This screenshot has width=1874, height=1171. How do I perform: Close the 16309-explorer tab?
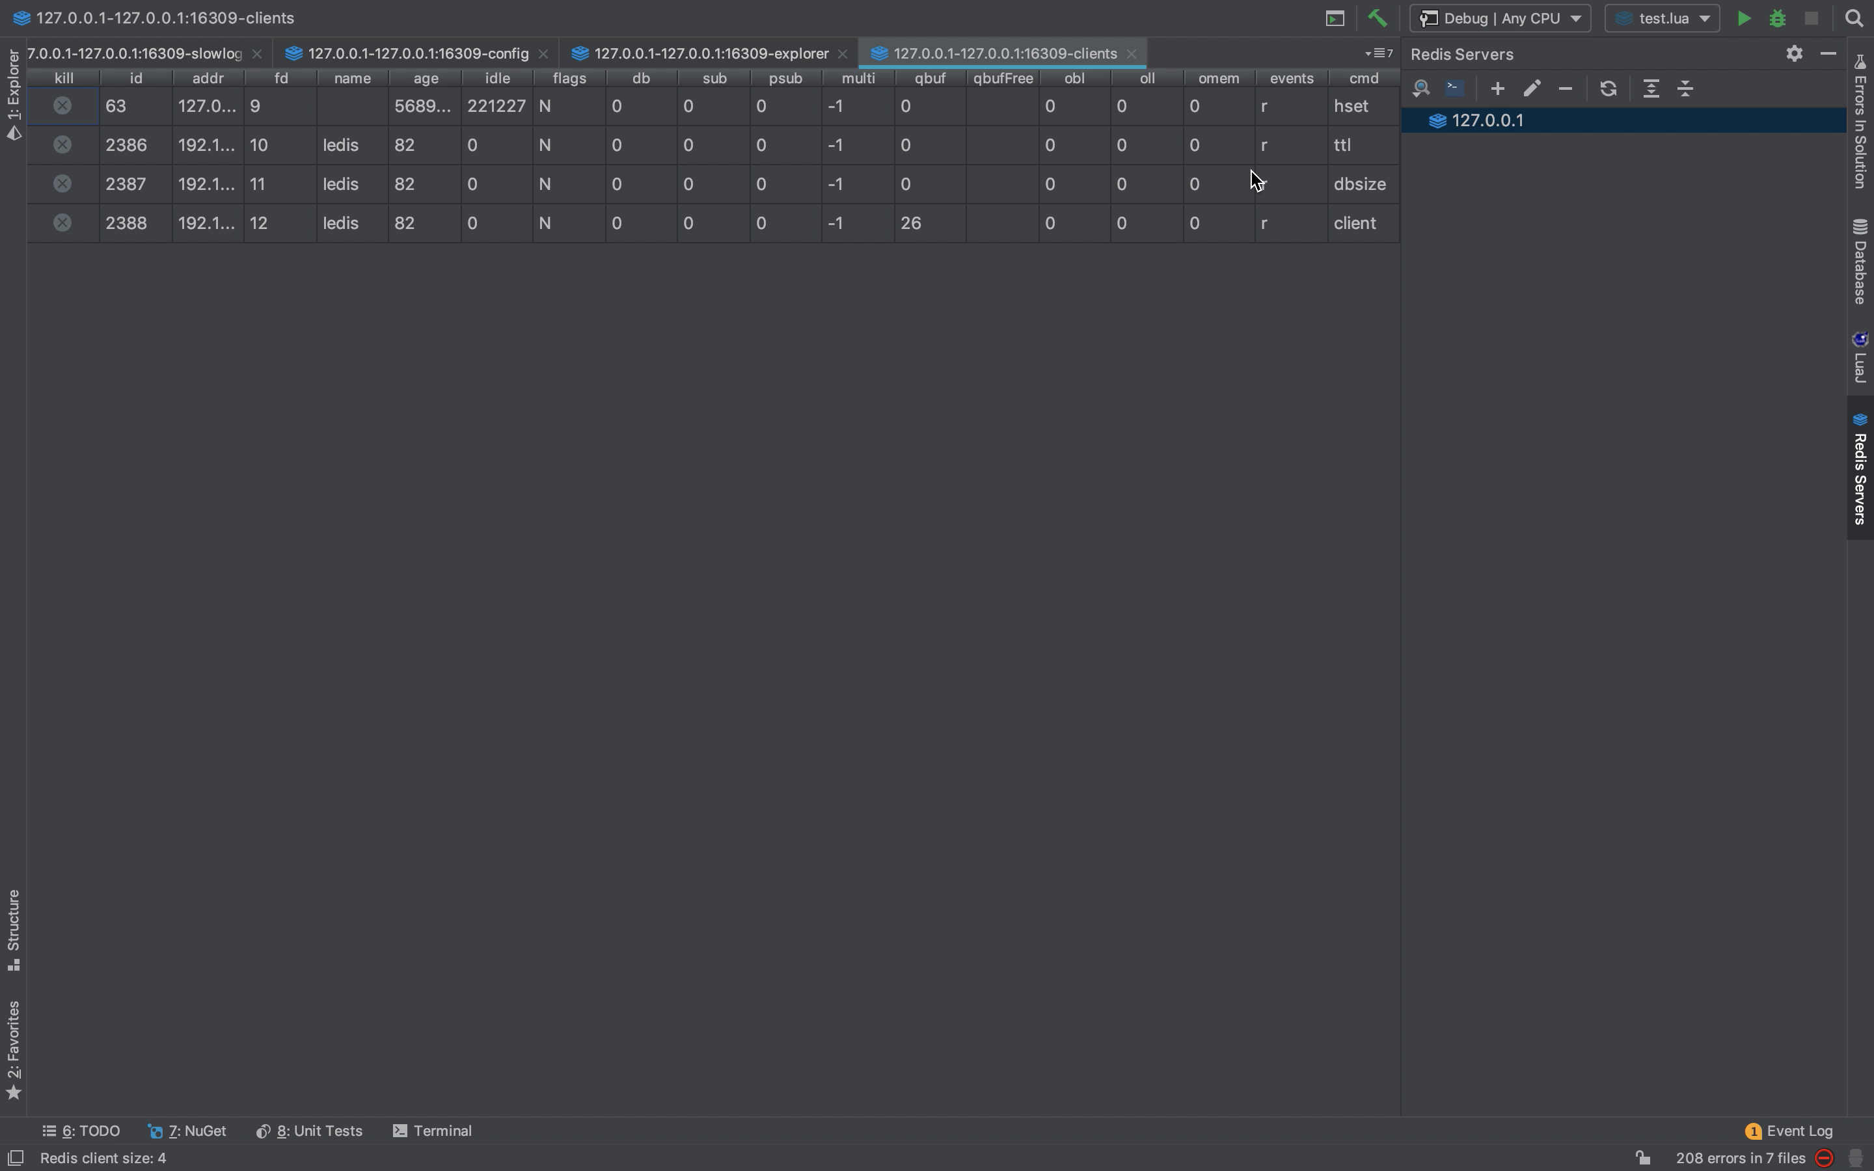pyautogui.click(x=843, y=53)
